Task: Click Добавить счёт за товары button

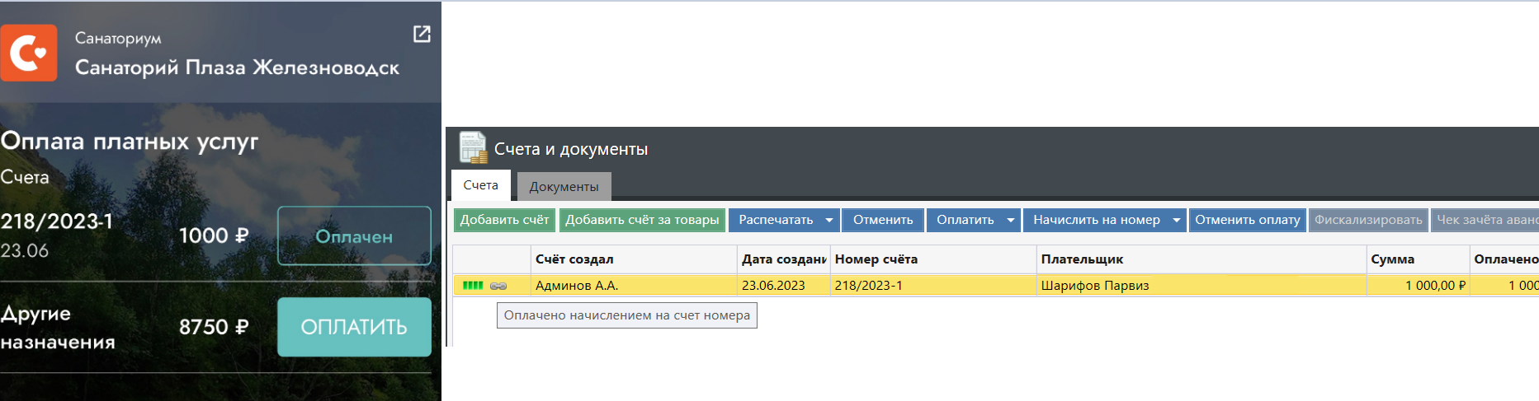Action: tap(642, 220)
